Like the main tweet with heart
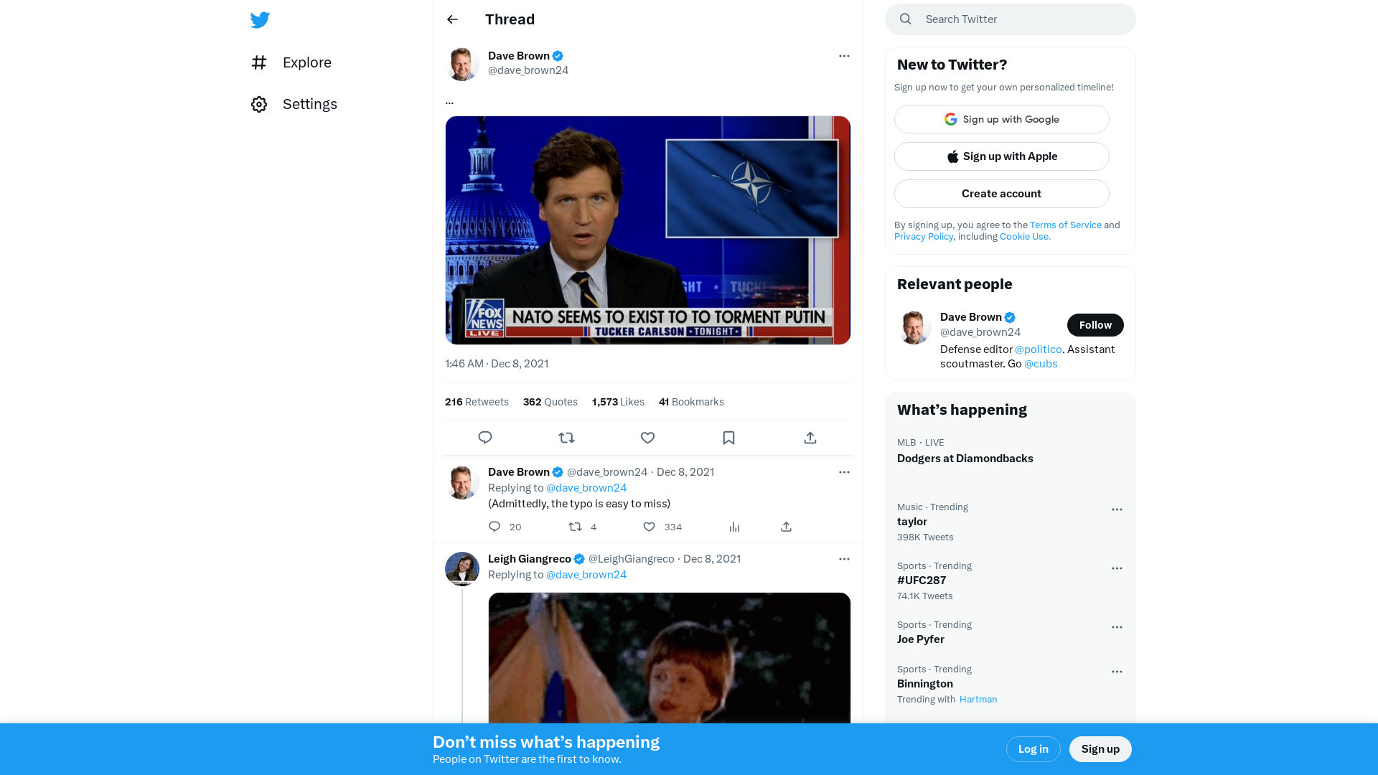Screen dimensions: 1378x775 pyautogui.click(x=647, y=438)
